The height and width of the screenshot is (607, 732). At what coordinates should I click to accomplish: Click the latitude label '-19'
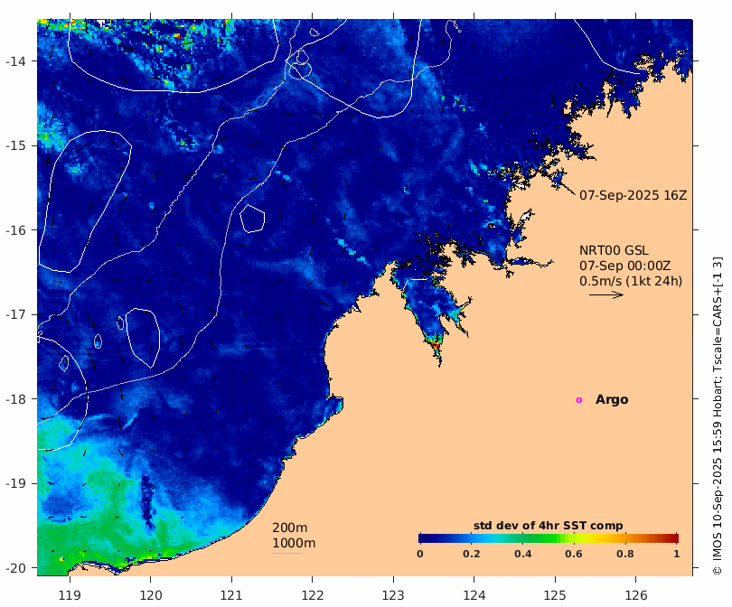point(15,483)
